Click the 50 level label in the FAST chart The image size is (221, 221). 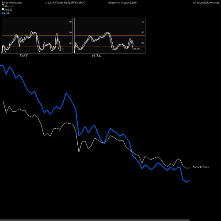(70, 32)
